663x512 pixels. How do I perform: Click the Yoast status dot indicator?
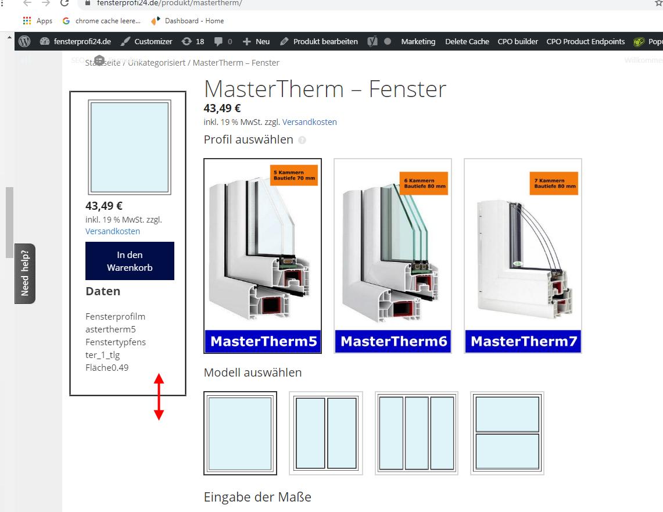click(x=388, y=41)
